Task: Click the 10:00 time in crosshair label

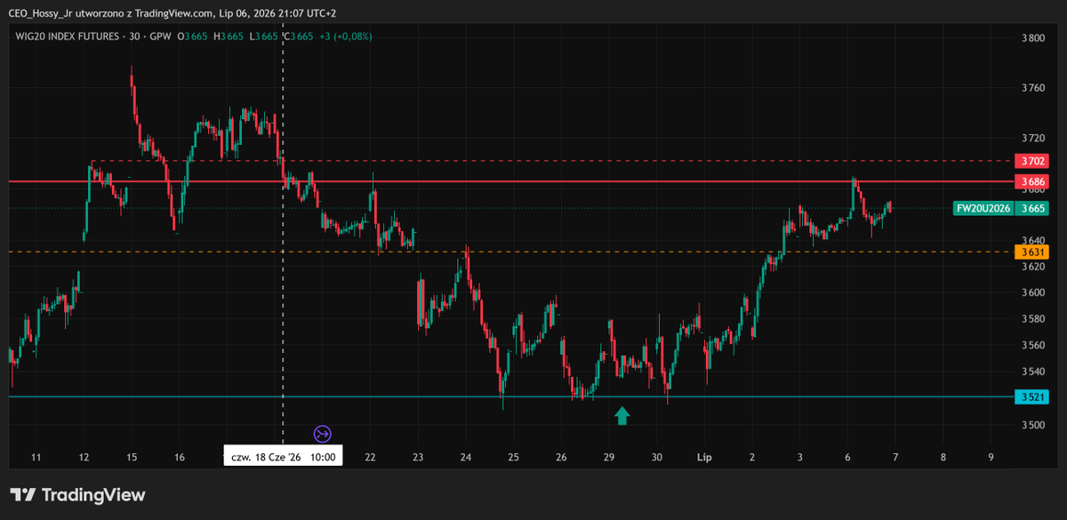Action: pyautogui.click(x=323, y=457)
